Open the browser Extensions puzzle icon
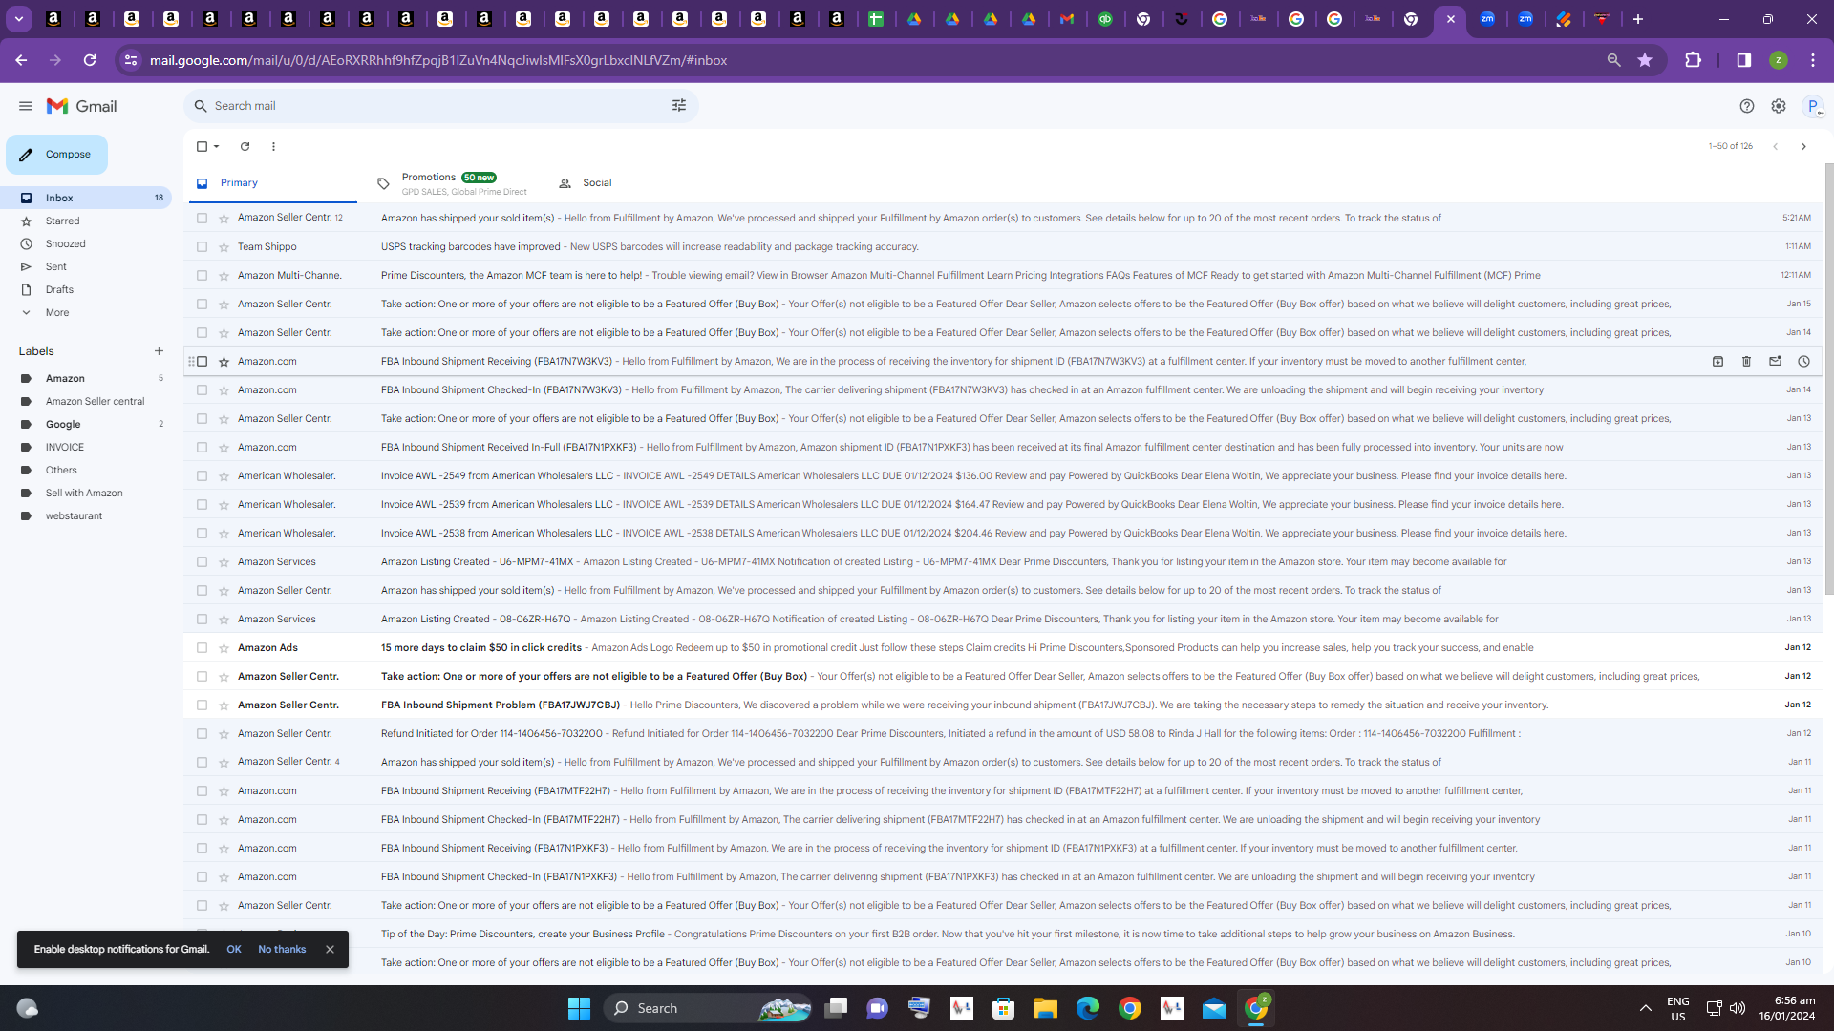 point(1693,60)
